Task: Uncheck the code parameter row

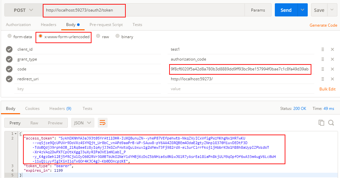Action: coord(9,69)
